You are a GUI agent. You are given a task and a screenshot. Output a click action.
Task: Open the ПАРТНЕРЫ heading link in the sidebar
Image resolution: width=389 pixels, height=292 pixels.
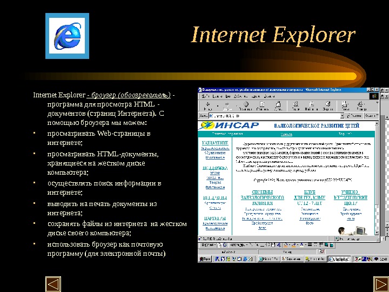tap(215, 218)
